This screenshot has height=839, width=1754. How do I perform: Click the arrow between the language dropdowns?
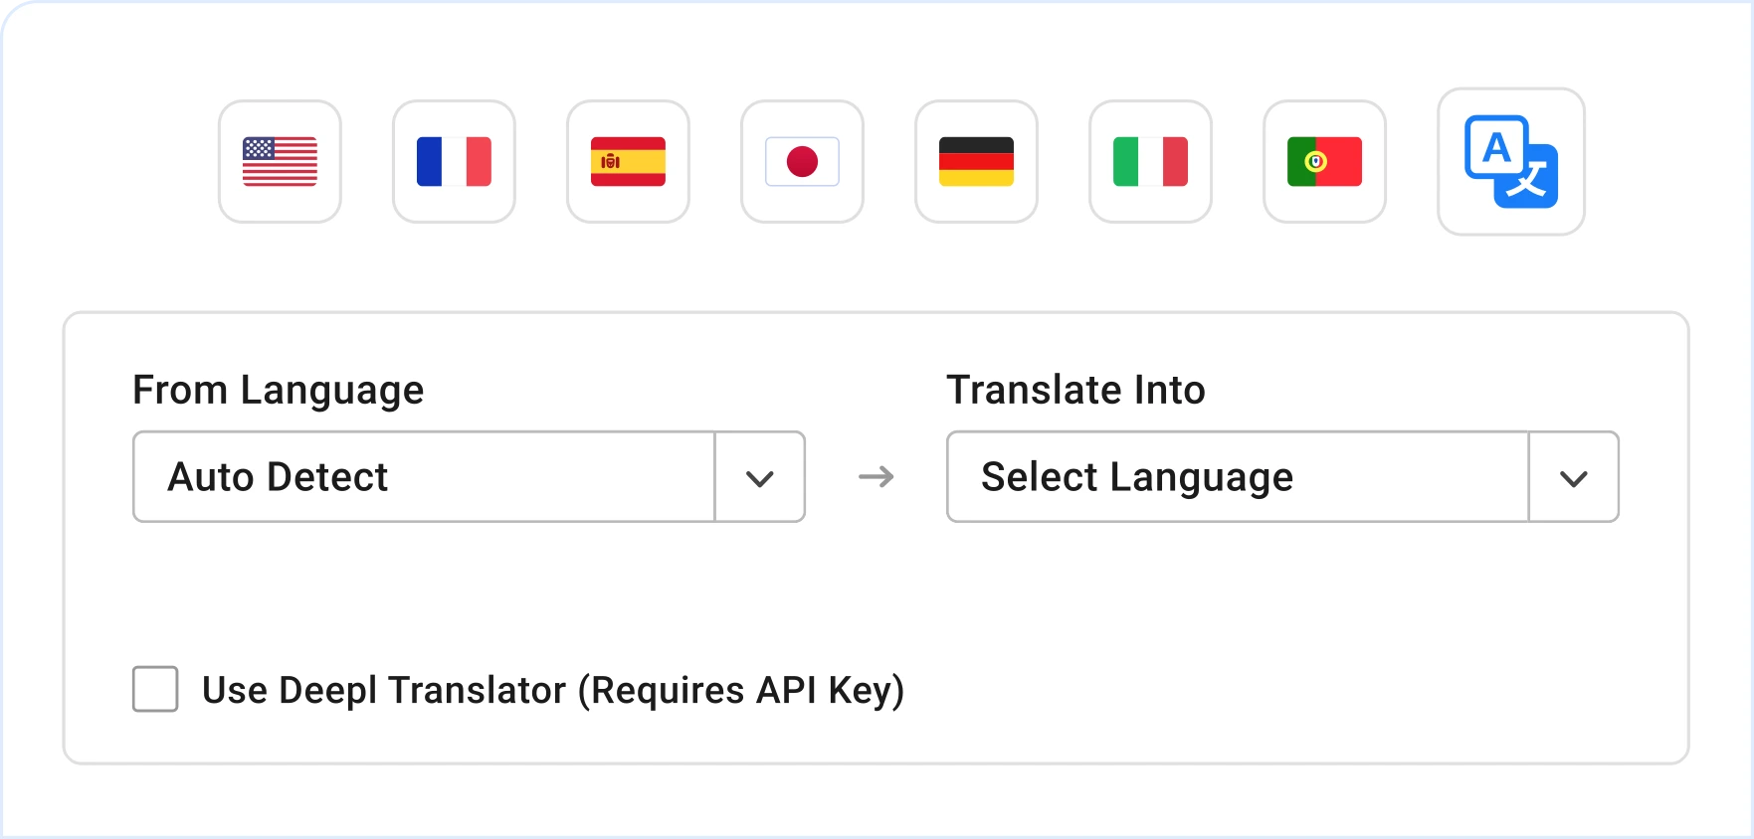click(876, 477)
